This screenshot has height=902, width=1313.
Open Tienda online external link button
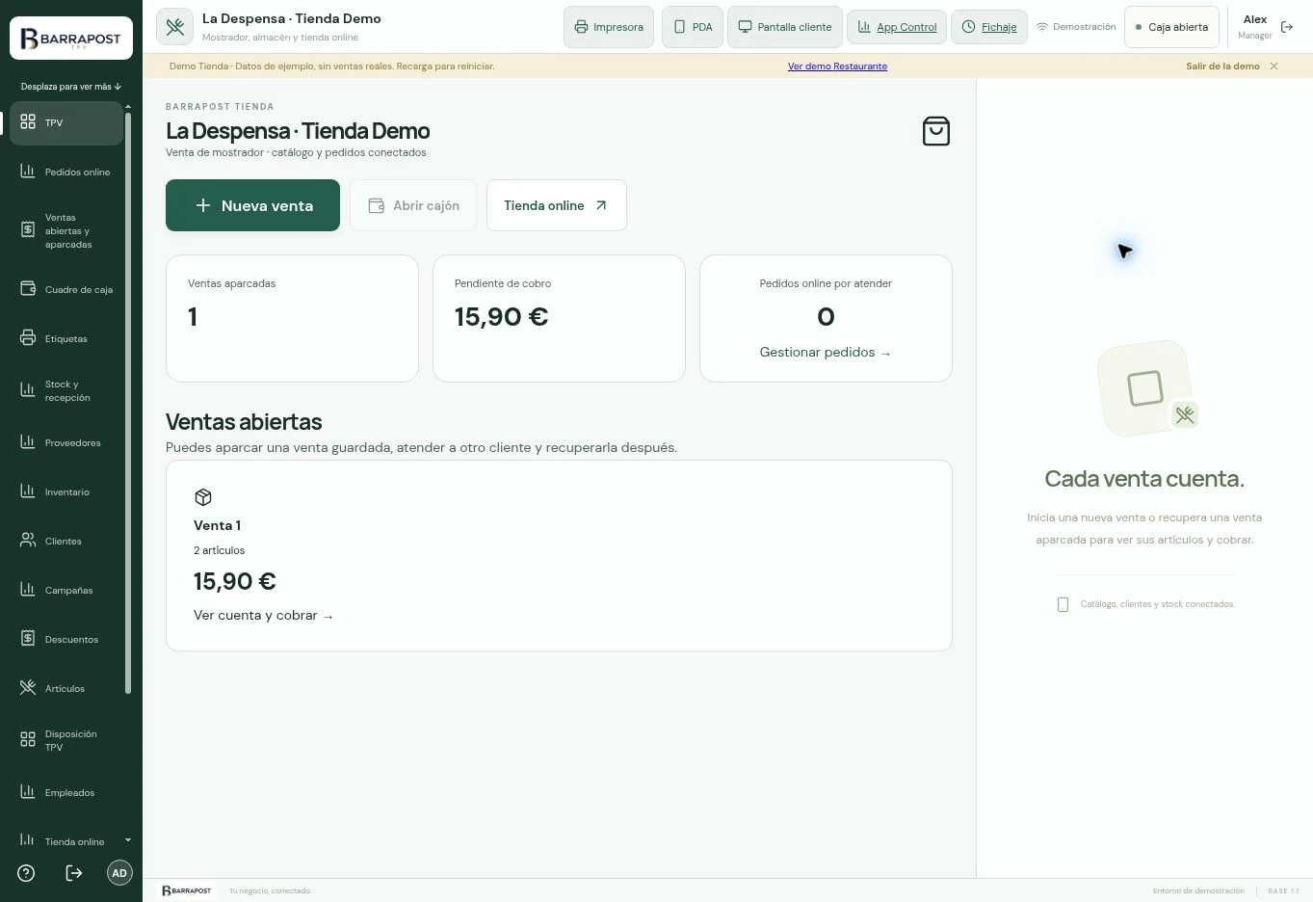pos(557,205)
